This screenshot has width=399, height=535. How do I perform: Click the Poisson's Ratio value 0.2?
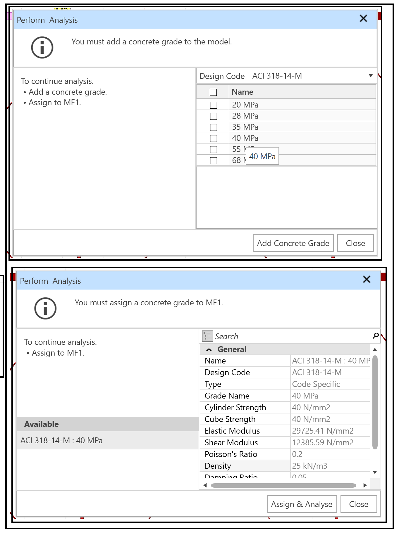[331, 454]
